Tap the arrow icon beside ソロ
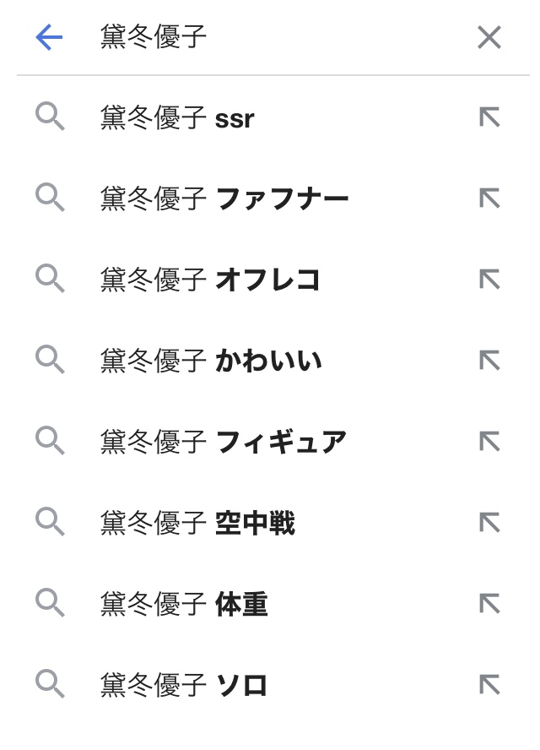Screen dimensions: 540x750 coord(489,685)
